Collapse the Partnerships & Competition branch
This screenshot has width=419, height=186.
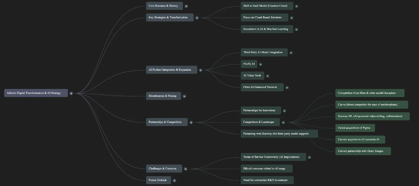(191, 123)
